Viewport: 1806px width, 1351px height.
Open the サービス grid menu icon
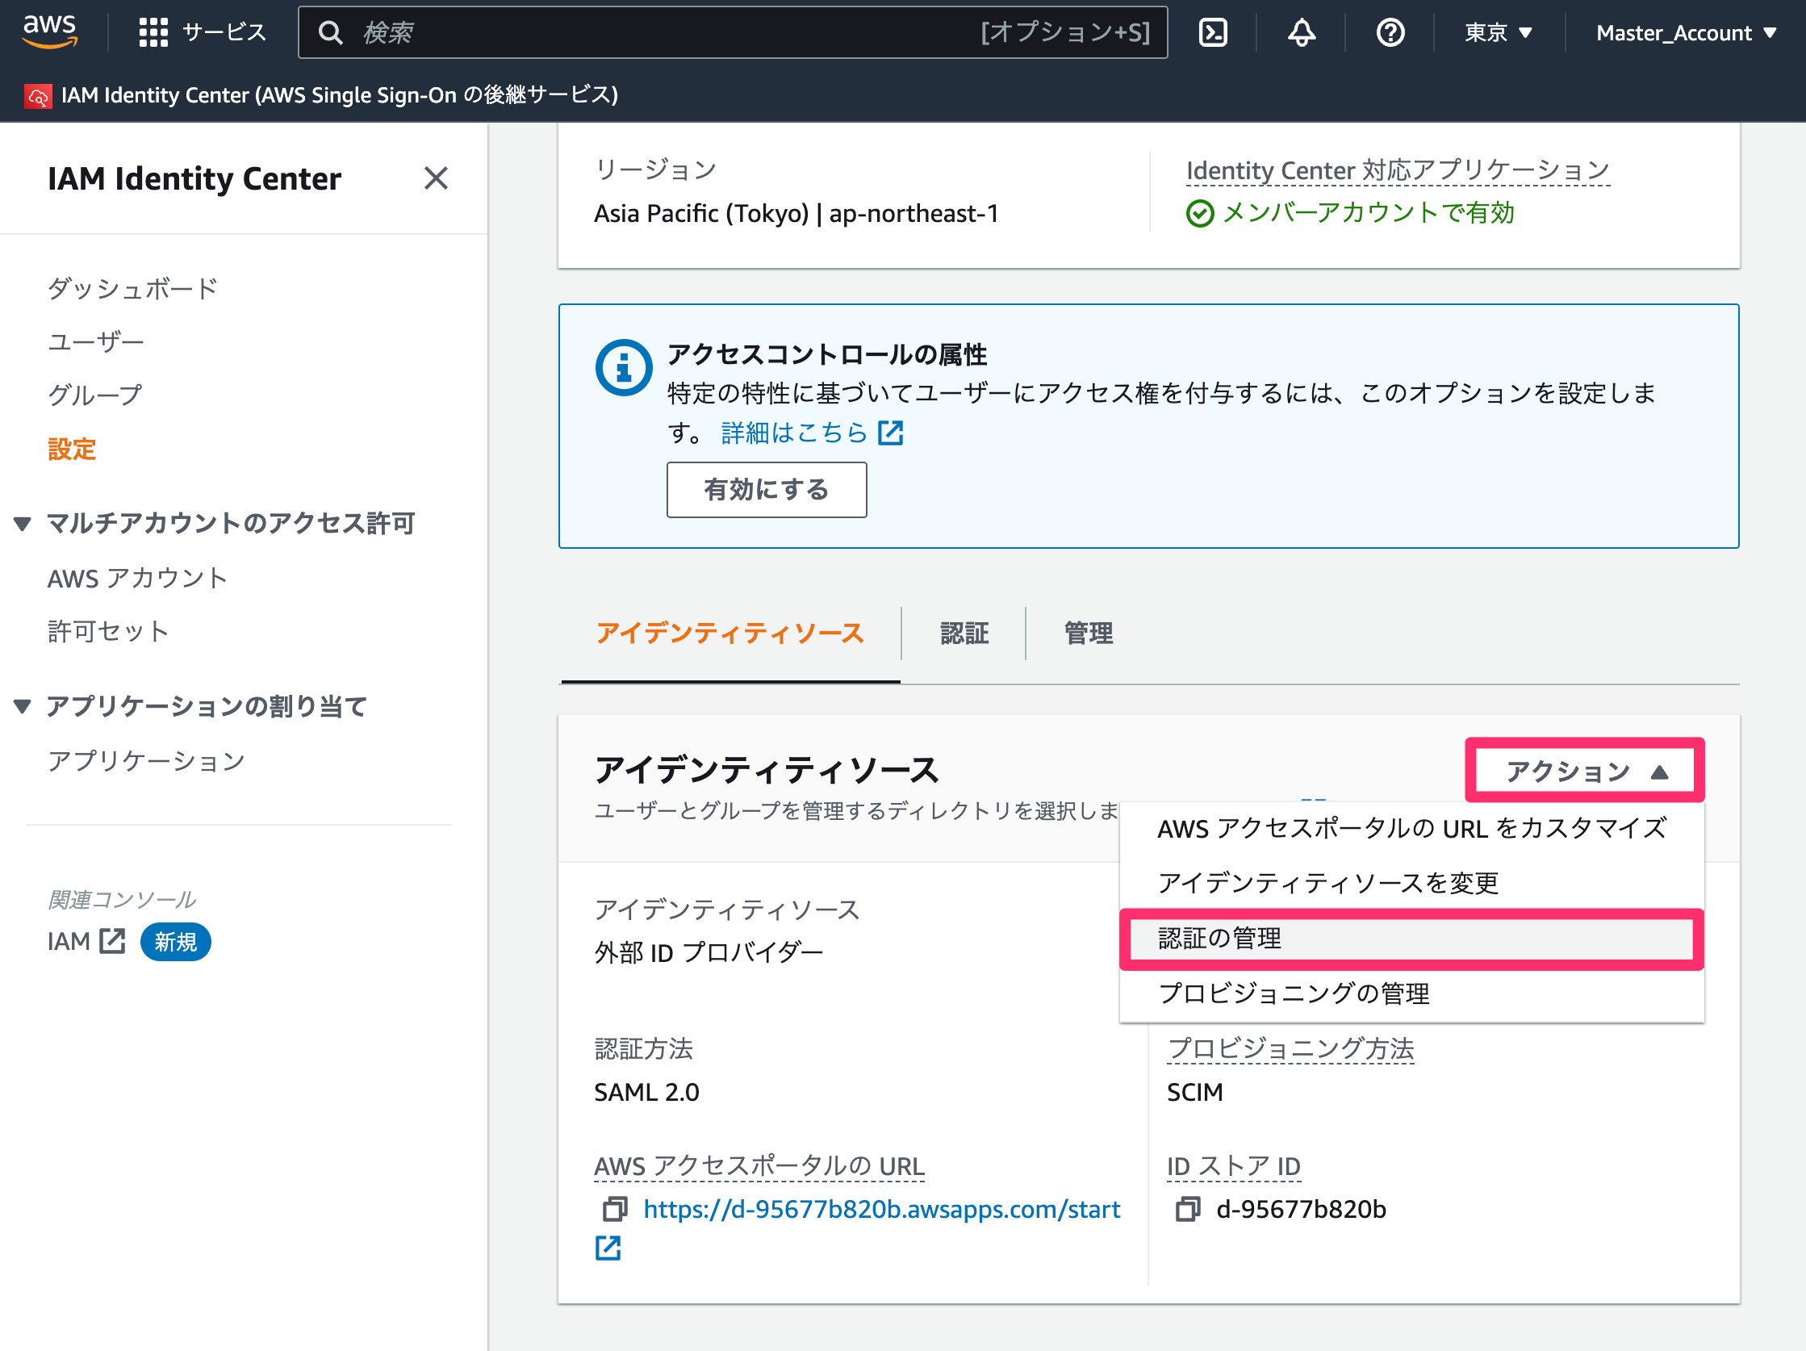[153, 32]
